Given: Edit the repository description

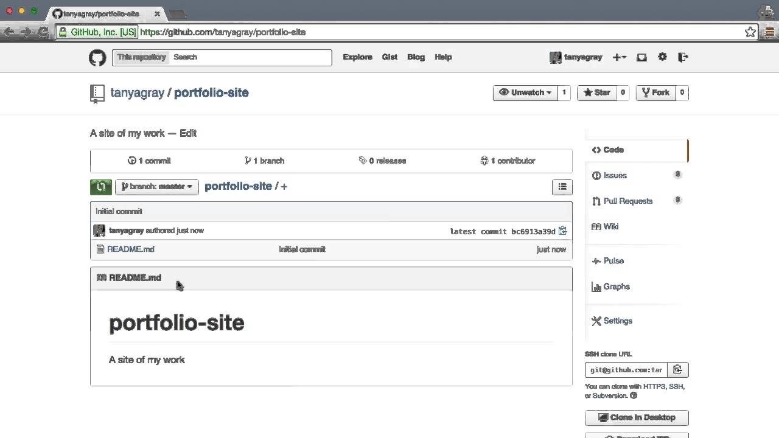Looking at the screenshot, I should pos(187,133).
